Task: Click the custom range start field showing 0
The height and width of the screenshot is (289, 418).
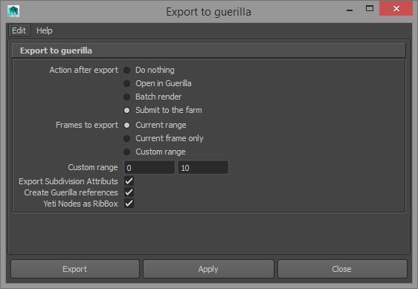Action: (149, 167)
